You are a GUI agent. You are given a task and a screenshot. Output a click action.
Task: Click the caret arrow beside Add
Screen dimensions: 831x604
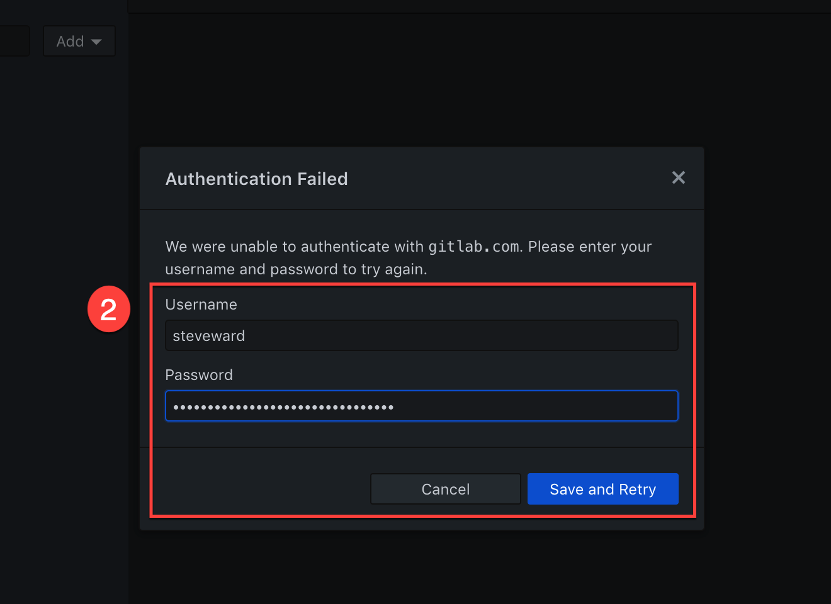96,42
